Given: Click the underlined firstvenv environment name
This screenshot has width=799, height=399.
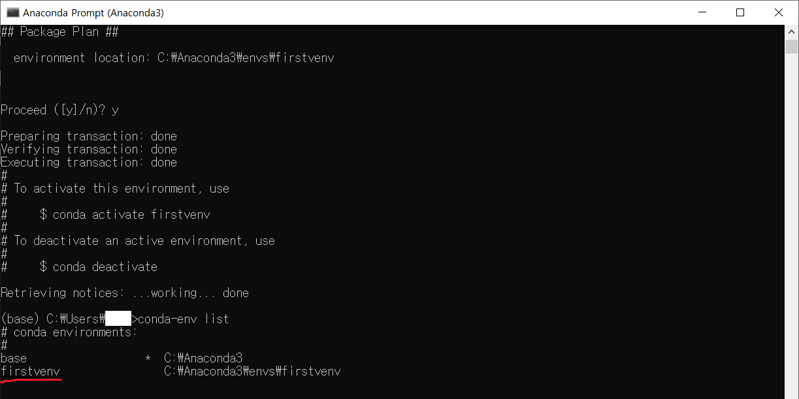Looking at the screenshot, I should coord(31,371).
